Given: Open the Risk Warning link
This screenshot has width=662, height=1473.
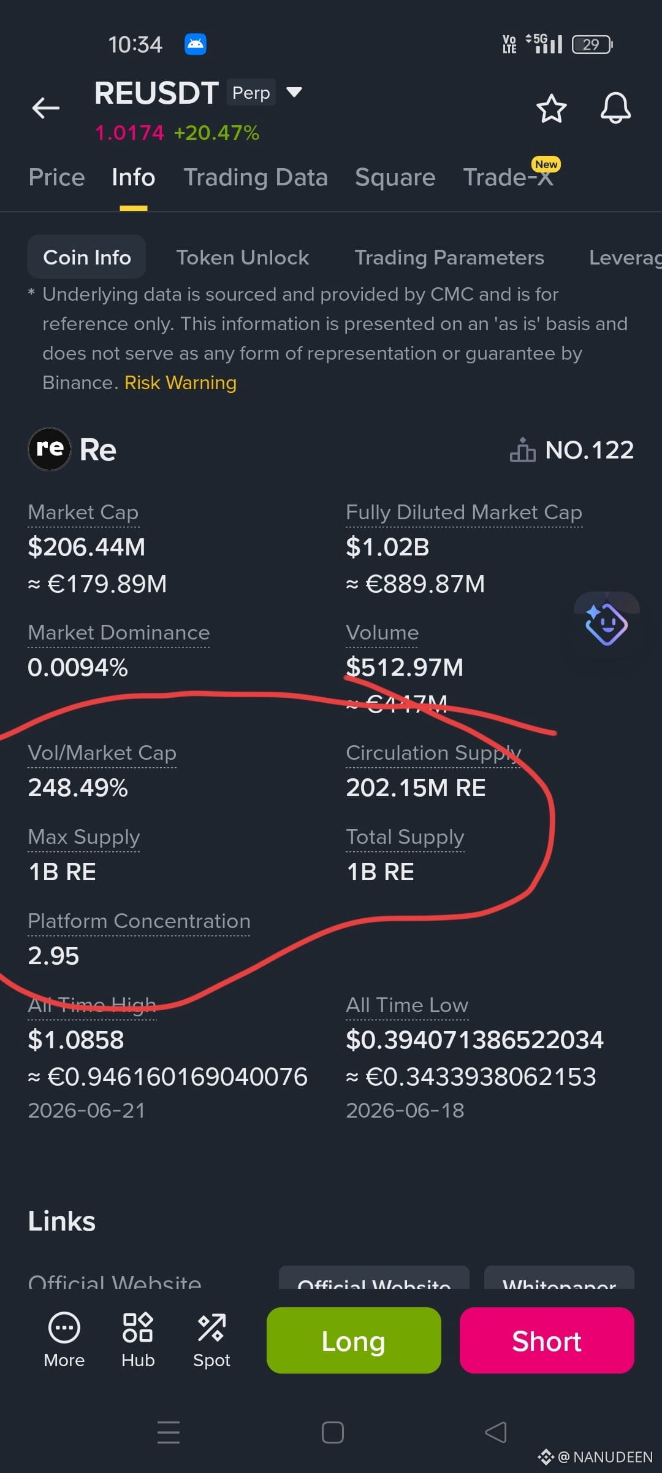Looking at the screenshot, I should pos(180,382).
